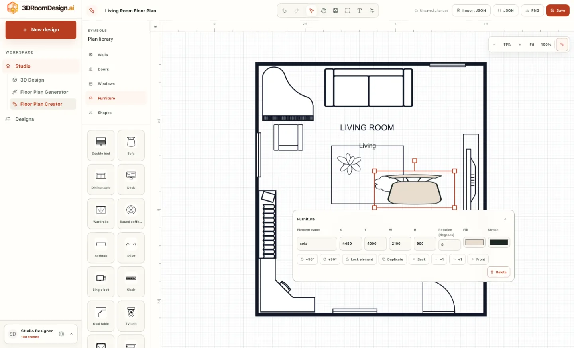This screenshot has width=574, height=348.
Task: Send the element to Back
Action: (419, 259)
